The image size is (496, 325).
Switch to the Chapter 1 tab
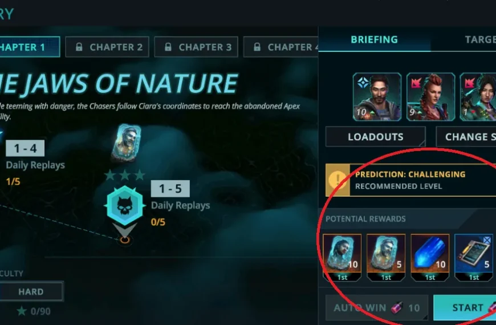coord(29,47)
